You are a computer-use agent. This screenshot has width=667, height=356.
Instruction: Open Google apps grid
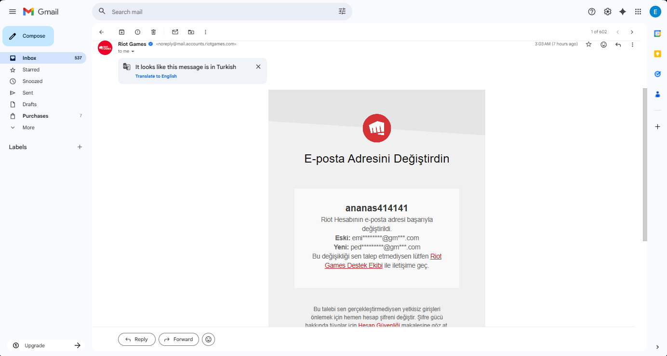click(x=638, y=12)
